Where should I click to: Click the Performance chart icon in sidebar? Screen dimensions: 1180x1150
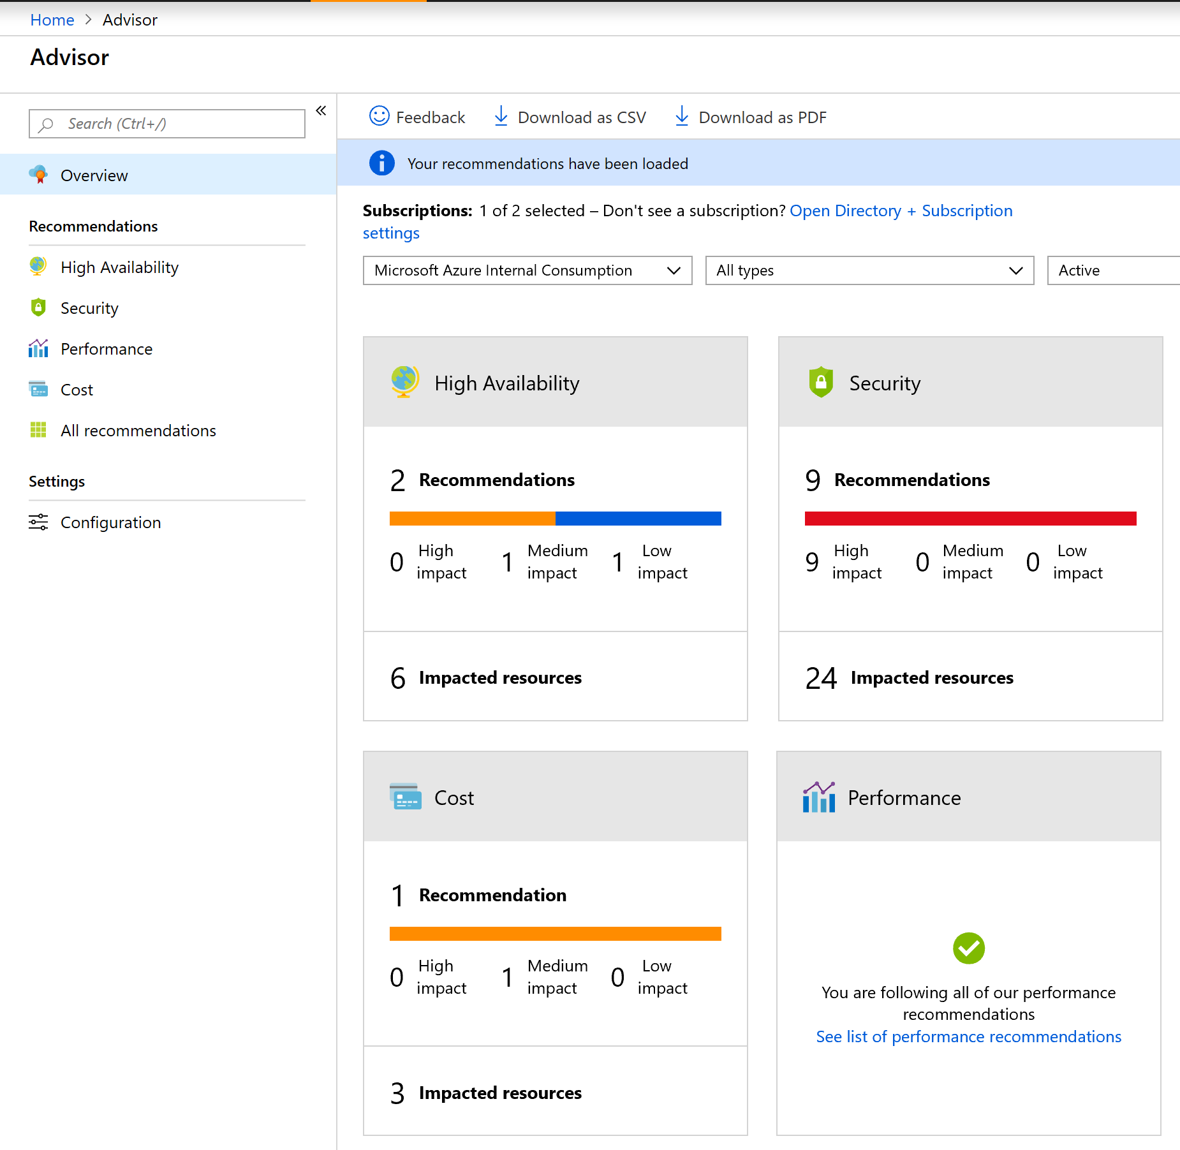38,348
